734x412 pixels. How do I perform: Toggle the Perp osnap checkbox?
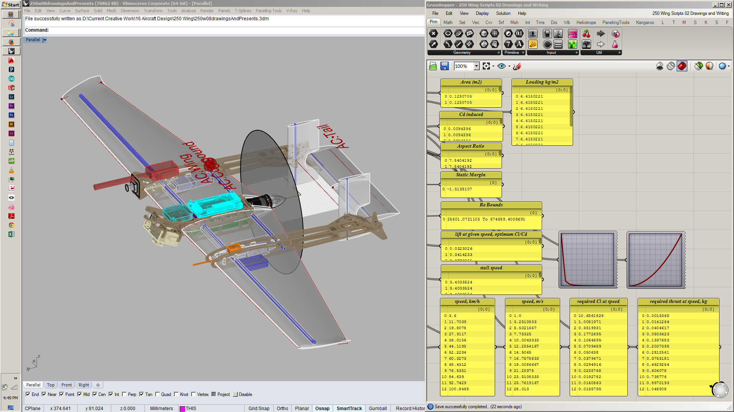click(x=124, y=394)
